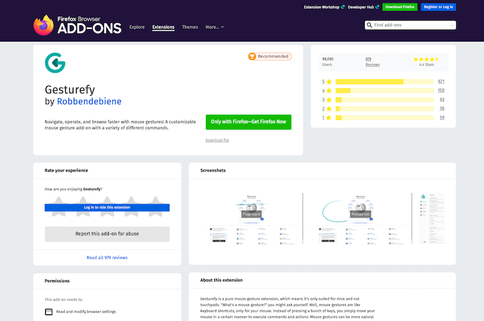The image size is (484, 321).
Task: Click the 4-star rating bar
Action: click(385, 90)
